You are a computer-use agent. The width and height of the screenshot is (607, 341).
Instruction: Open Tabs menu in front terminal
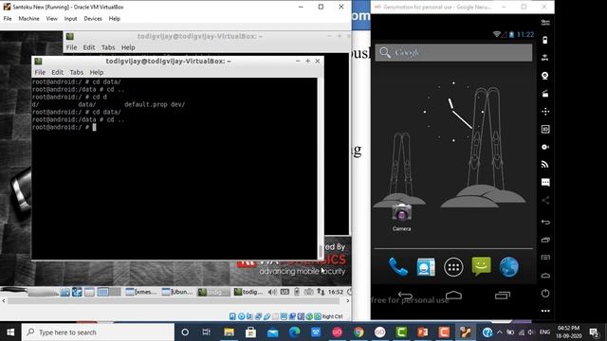click(76, 72)
